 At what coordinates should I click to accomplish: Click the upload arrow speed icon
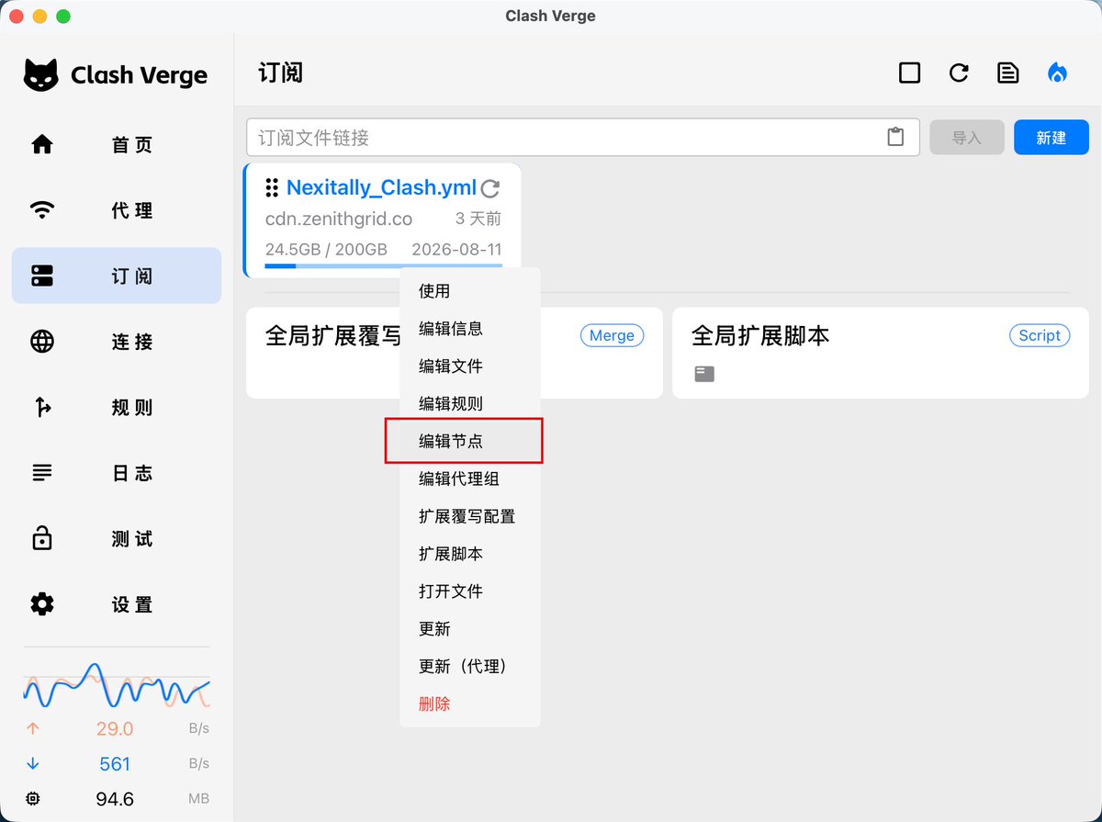tap(33, 728)
